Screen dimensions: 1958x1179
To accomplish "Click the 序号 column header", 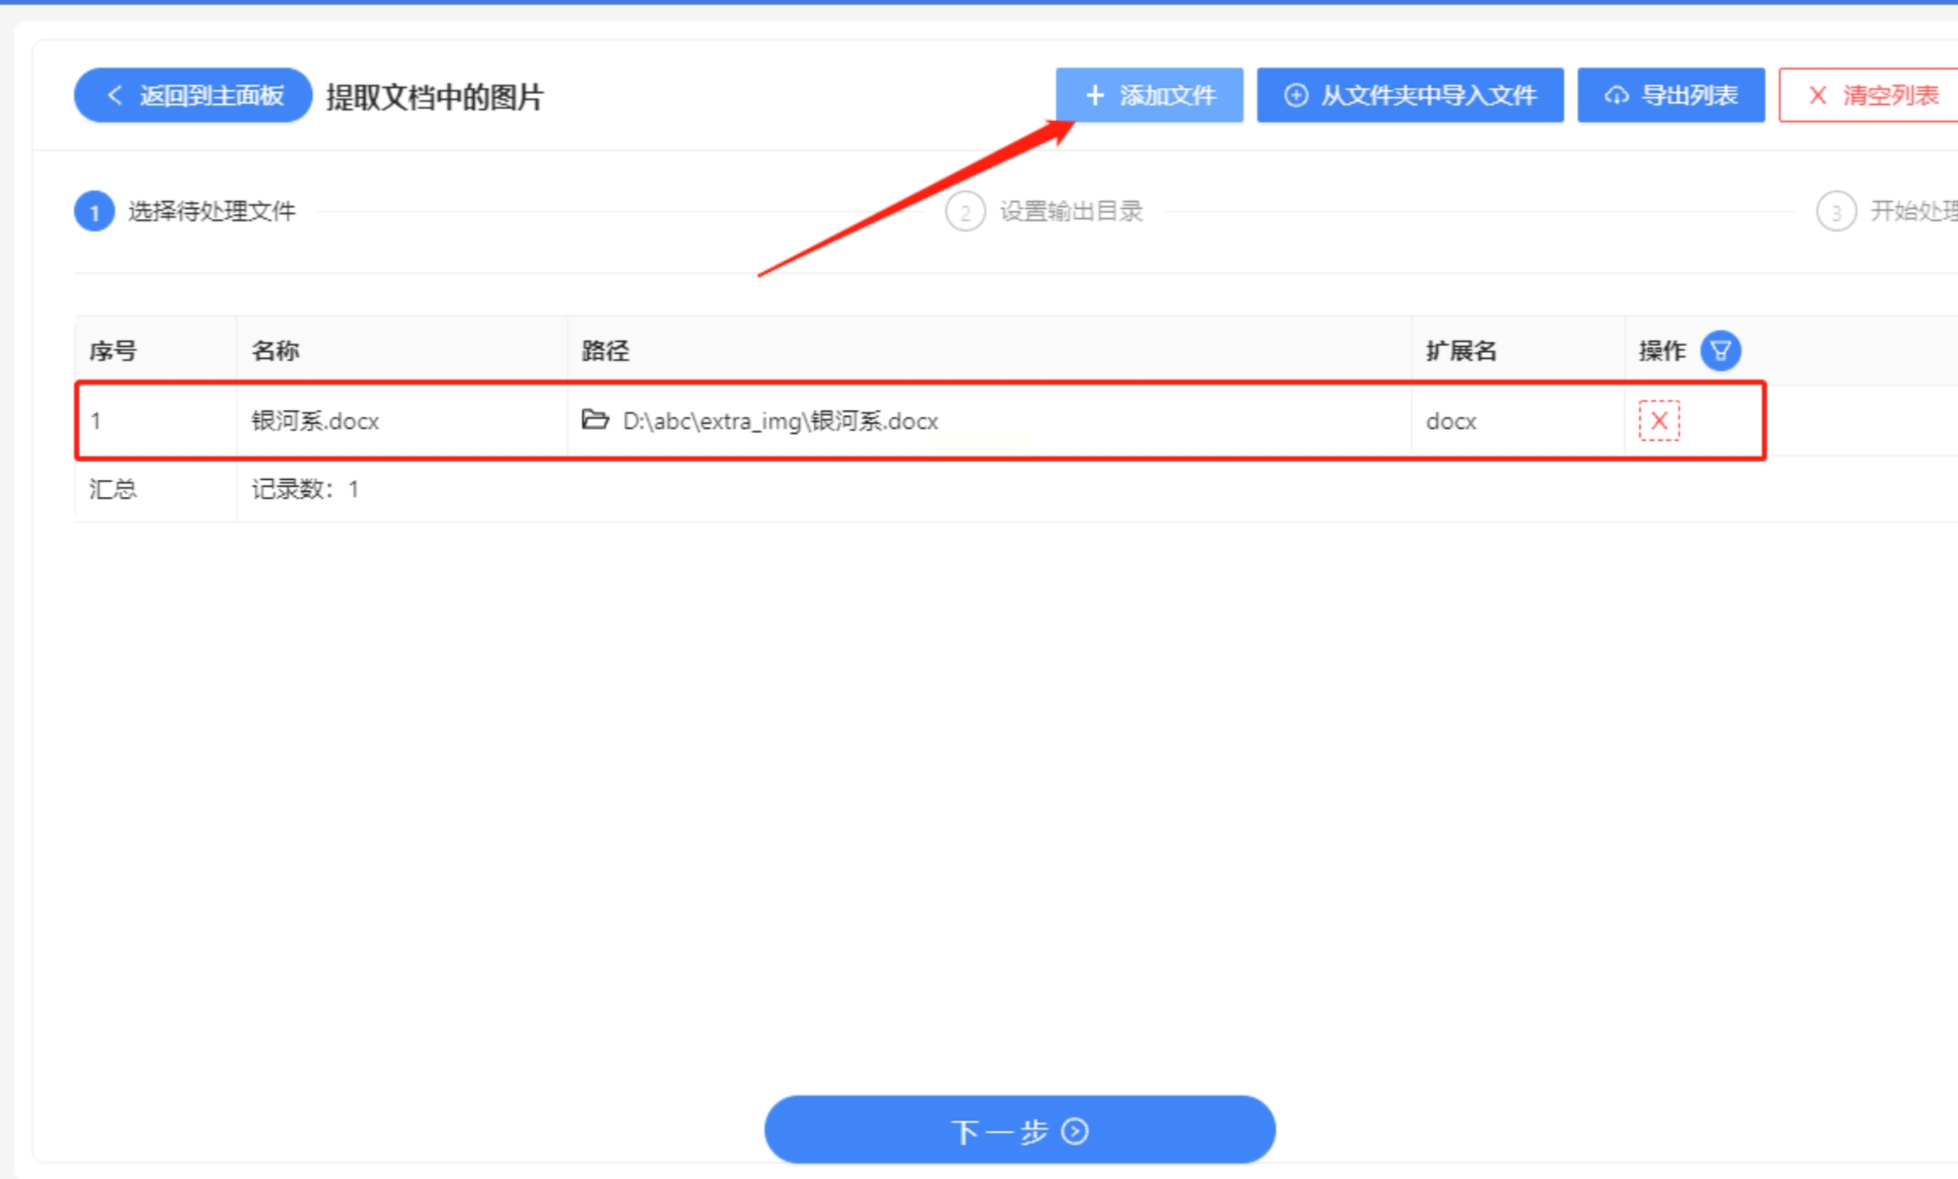I will [113, 350].
